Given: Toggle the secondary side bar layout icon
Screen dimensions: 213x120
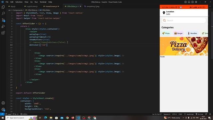Looking at the screenshot, I should (192, 2).
